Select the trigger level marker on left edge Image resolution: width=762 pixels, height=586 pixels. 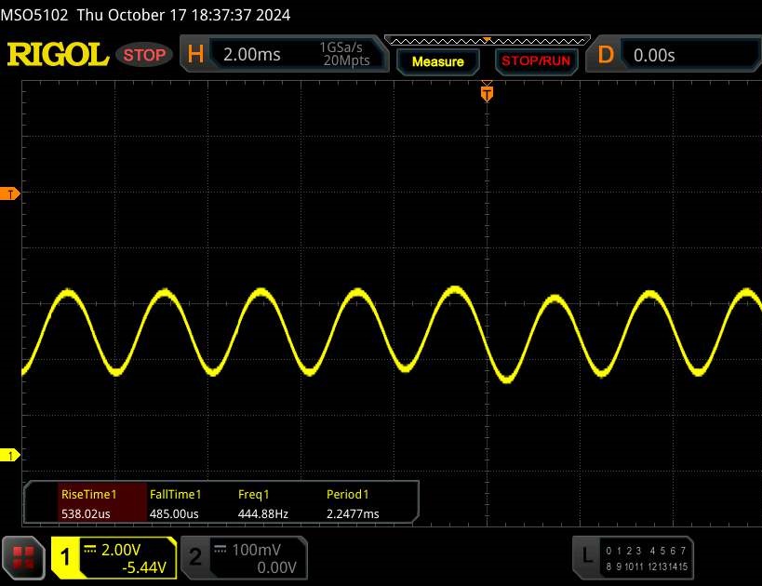pyautogui.click(x=9, y=193)
